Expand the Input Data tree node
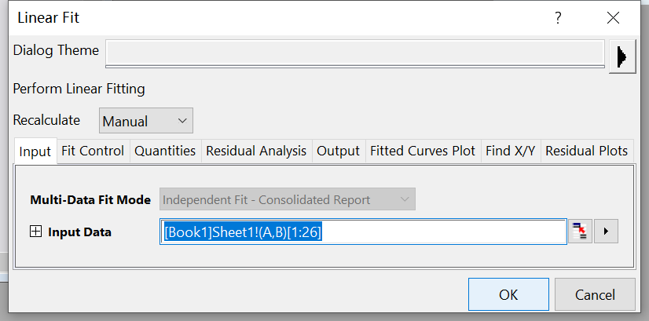 pyautogui.click(x=35, y=232)
